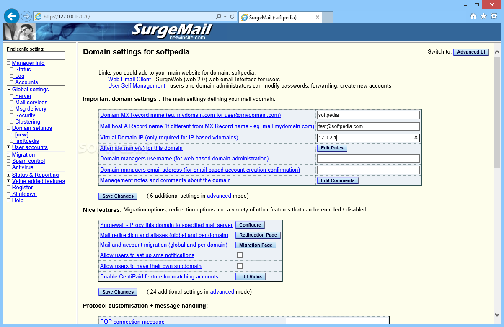Refresh the page with the reload icon
The height and width of the screenshot is (327, 504).
[x=233, y=17]
